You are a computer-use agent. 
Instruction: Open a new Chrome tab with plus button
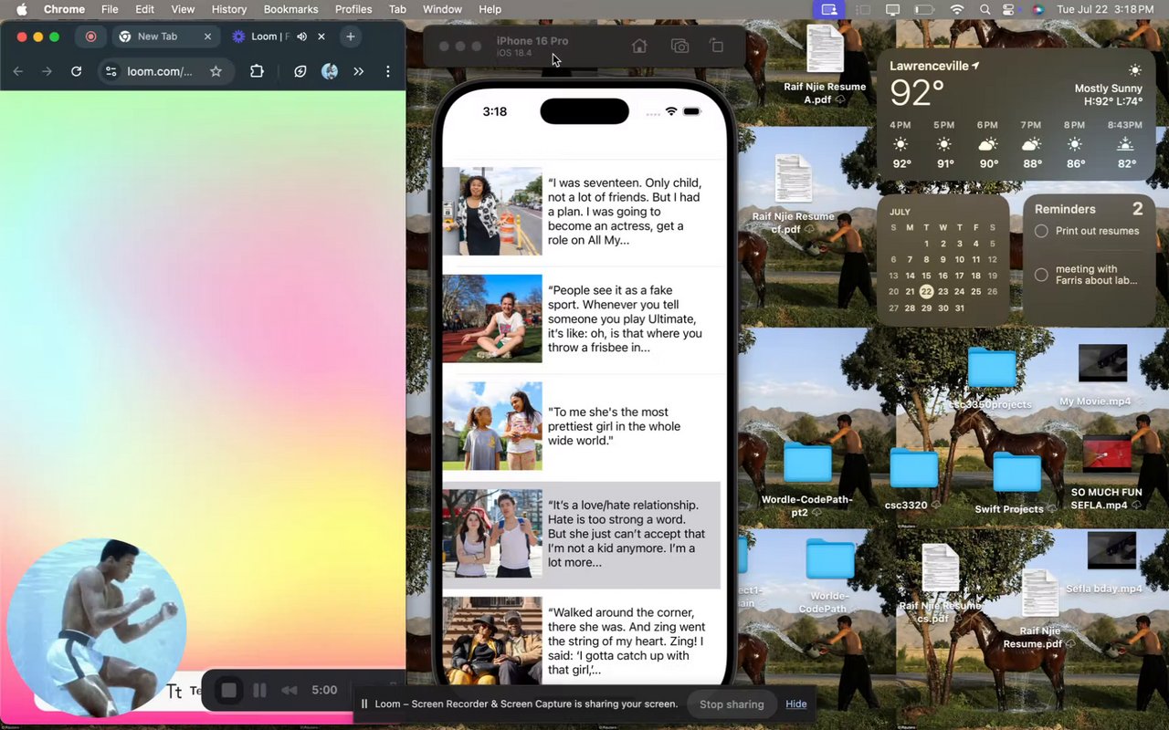tap(351, 36)
